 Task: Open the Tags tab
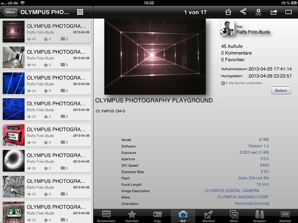157,216
